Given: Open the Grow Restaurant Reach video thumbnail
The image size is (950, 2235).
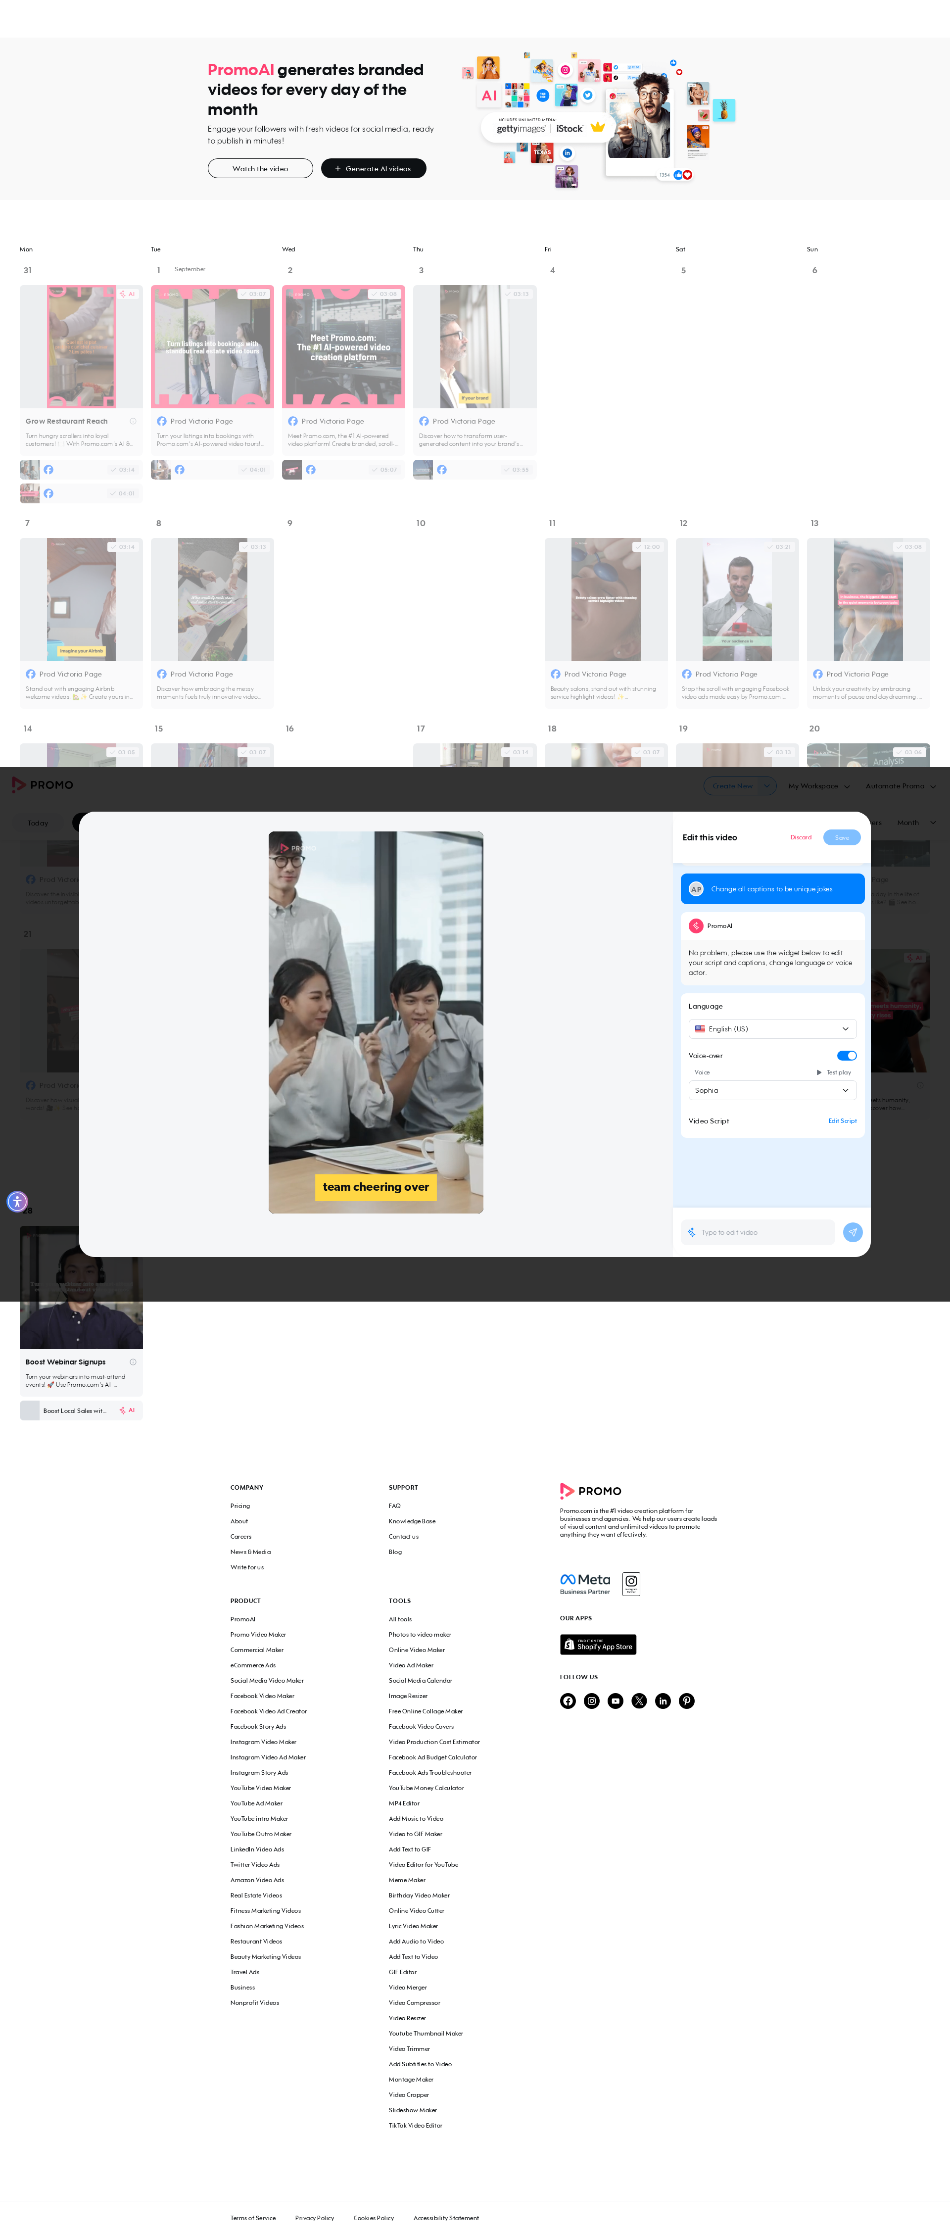Looking at the screenshot, I should tap(82, 347).
